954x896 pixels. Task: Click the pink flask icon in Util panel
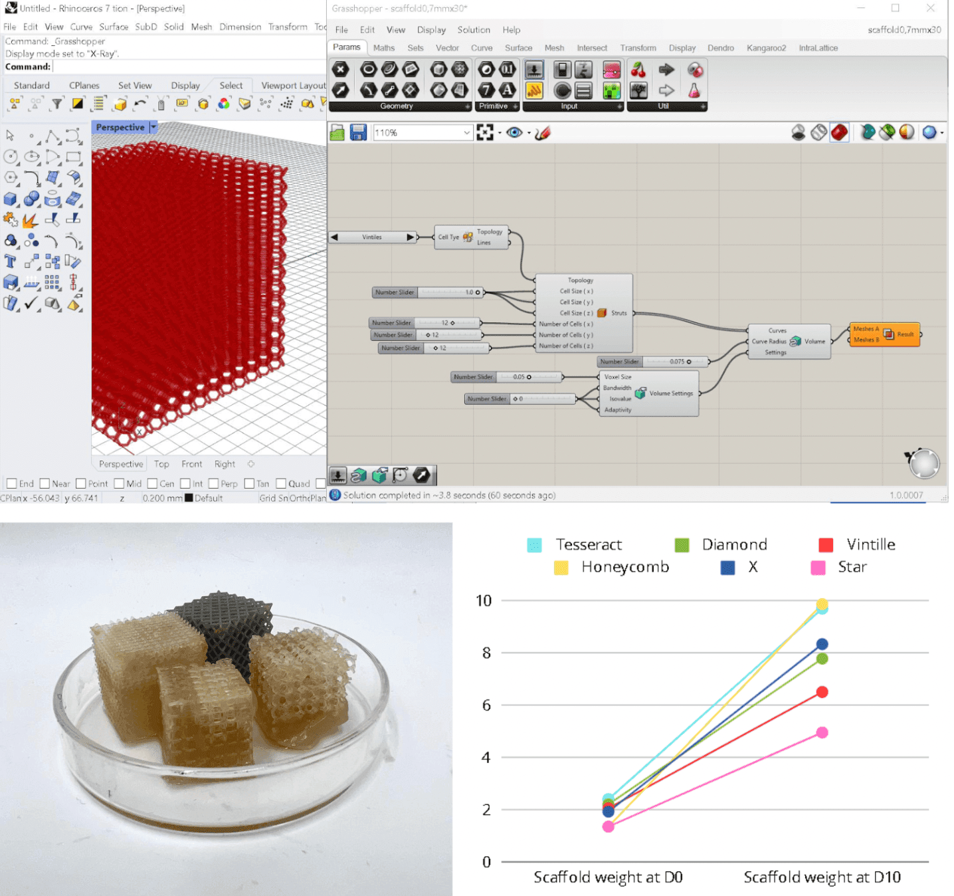click(695, 90)
